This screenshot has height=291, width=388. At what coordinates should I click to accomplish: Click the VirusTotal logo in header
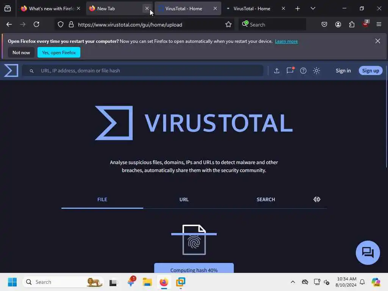(x=11, y=70)
